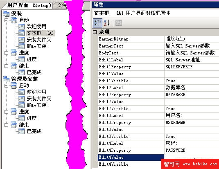Click True value of Edit2Visible
Viewport: 219px width, 169px height.
[170, 109]
